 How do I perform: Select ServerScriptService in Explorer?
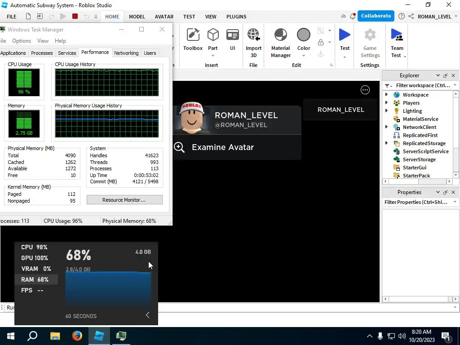[x=425, y=151]
